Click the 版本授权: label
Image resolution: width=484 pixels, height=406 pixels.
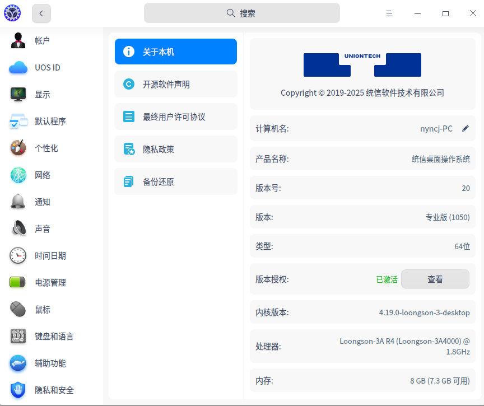272,279
